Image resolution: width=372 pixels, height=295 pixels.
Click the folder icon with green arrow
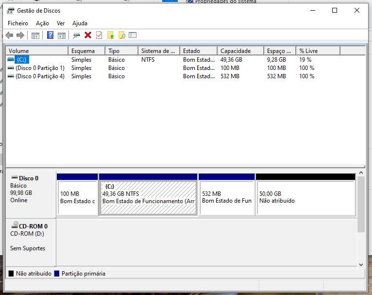pyautogui.click(x=111, y=35)
